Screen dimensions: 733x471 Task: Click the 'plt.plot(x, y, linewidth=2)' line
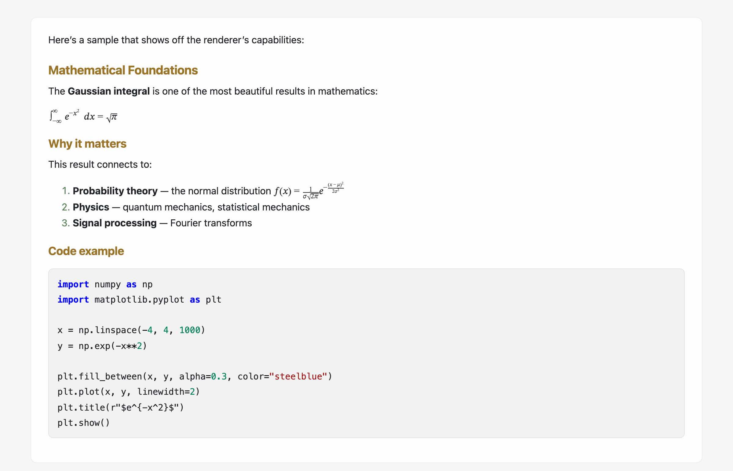[x=129, y=392]
